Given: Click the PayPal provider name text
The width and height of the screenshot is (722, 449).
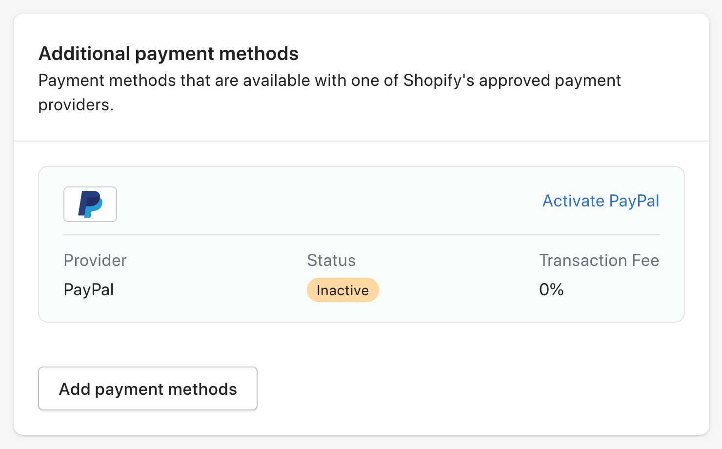Looking at the screenshot, I should coord(88,289).
